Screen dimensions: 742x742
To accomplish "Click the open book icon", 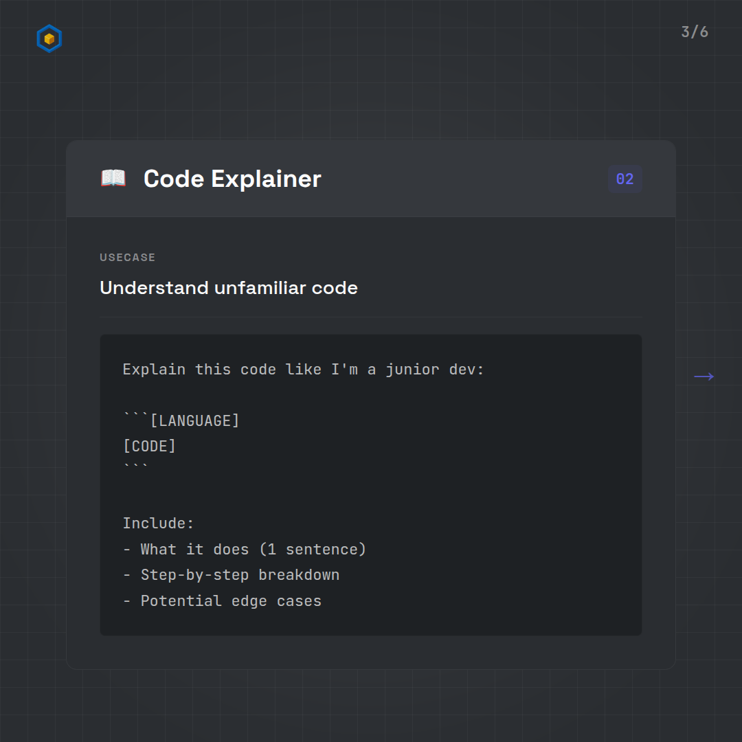I will (x=113, y=179).
